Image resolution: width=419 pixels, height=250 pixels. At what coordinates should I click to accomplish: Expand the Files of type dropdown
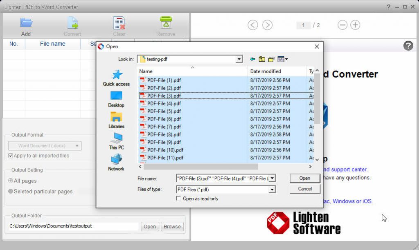click(x=272, y=190)
